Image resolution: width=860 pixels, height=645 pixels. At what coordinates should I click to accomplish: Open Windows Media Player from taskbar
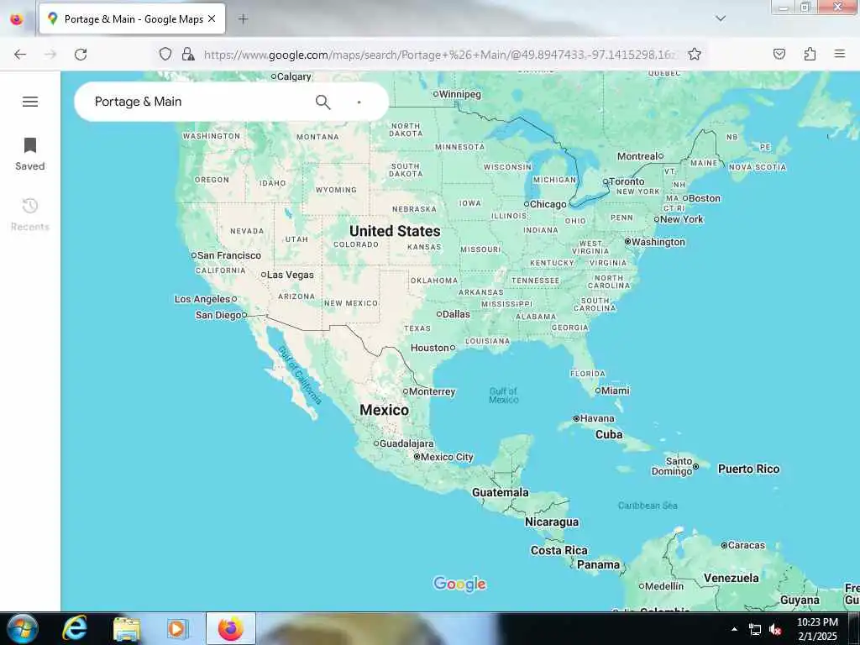coord(178,628)
